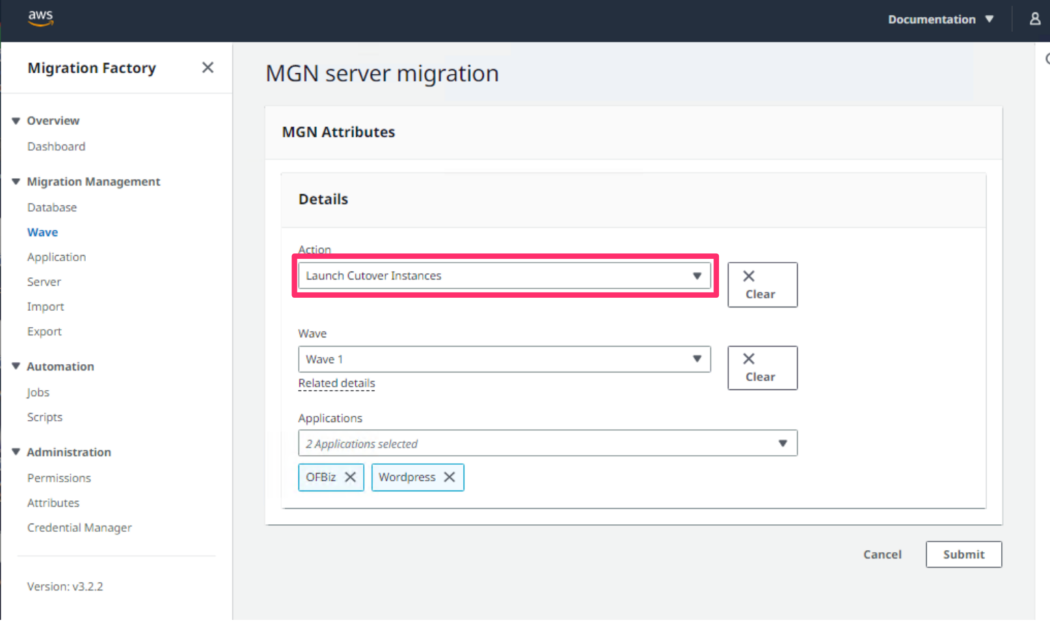Remove the OFBiz application tag

(x=350, y=477)
